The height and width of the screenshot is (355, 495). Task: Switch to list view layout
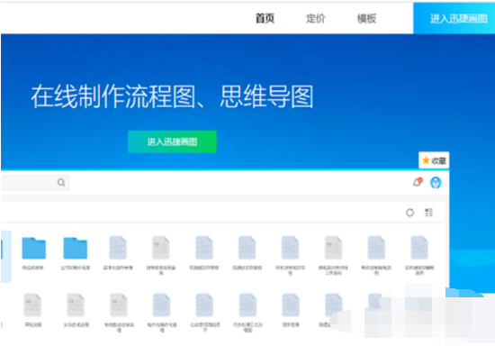point(428,213)
